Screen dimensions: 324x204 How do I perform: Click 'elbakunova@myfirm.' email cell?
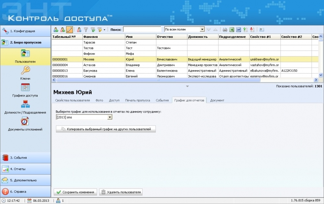pyautogui.click(x=265, y=71)
